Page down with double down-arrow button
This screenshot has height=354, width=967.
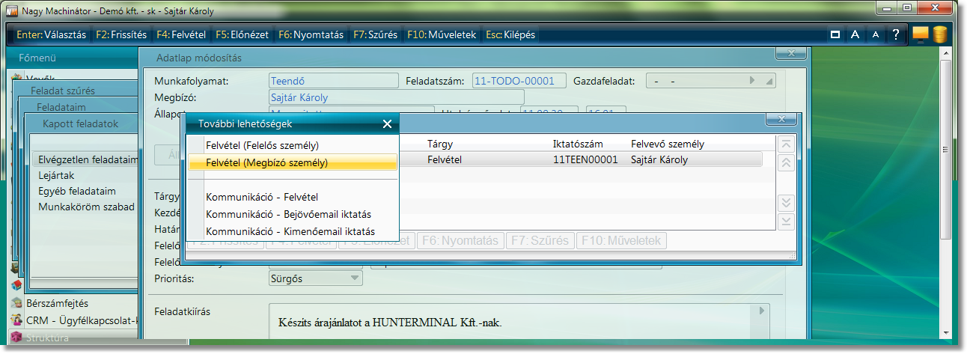click(x=786, y=203)
